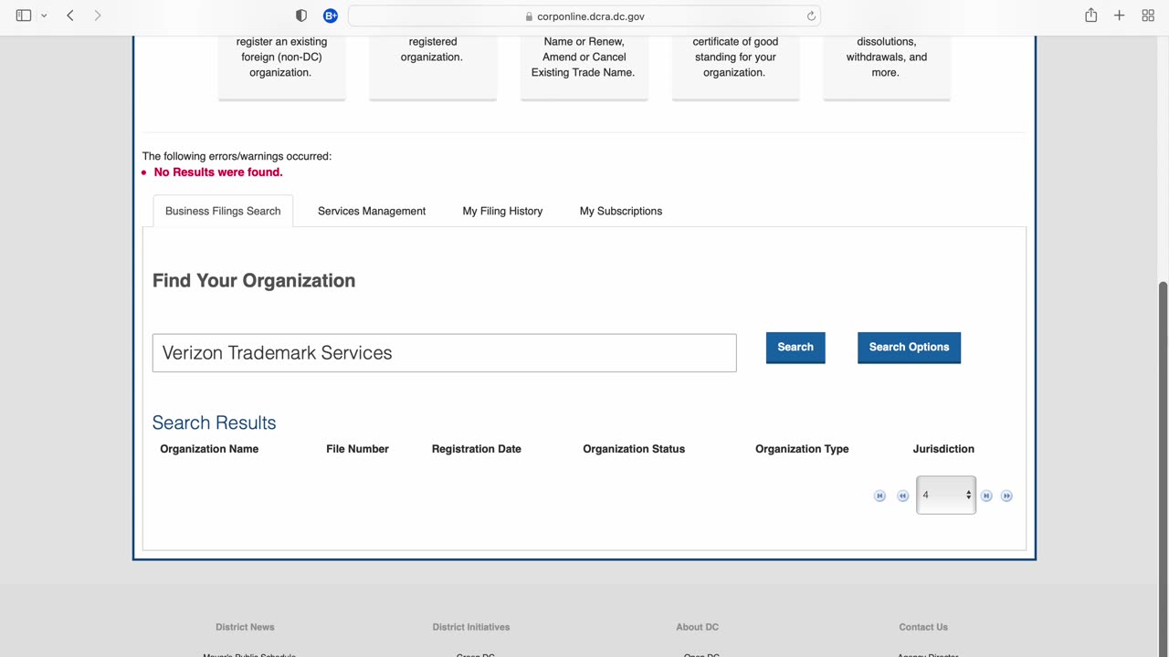Add a new tab with plus icon
Viewport: 1169px width, 657px height.
(x=1119, y=16)
